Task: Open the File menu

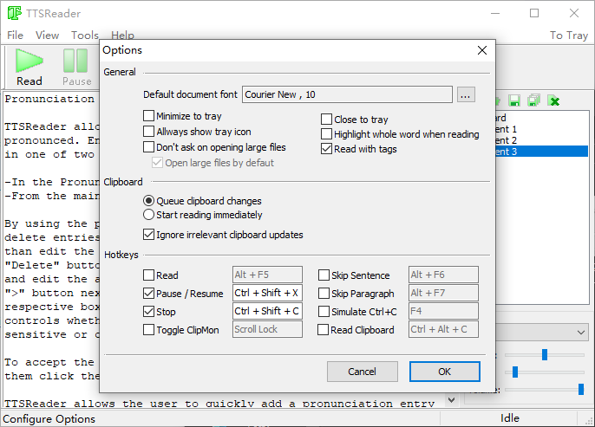Action: pyautogui.click(x=16, y=36)
